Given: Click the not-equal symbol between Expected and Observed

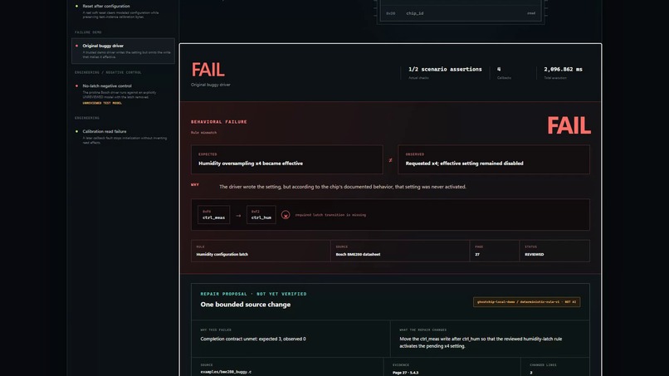Looking at the screenshot, I should (390, 160).
